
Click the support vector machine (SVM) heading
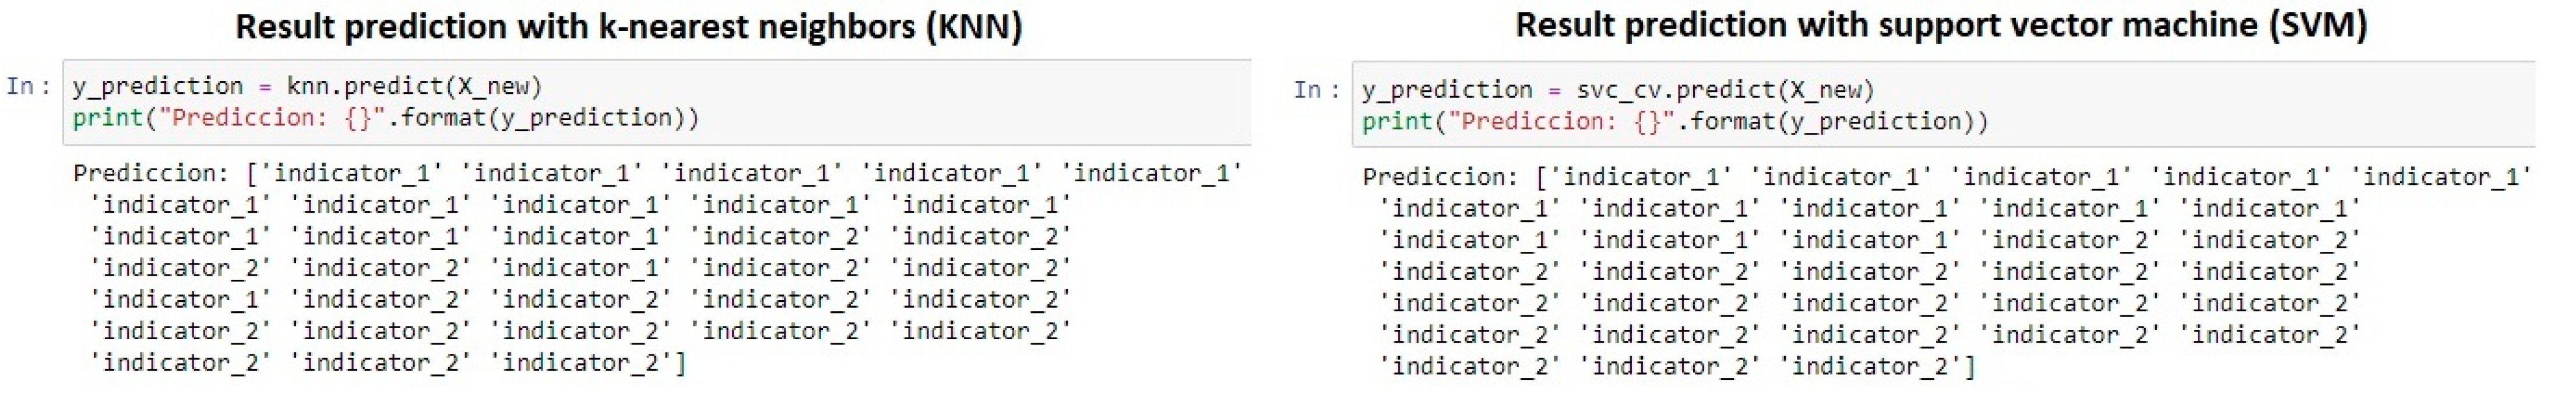[1941, 26]
